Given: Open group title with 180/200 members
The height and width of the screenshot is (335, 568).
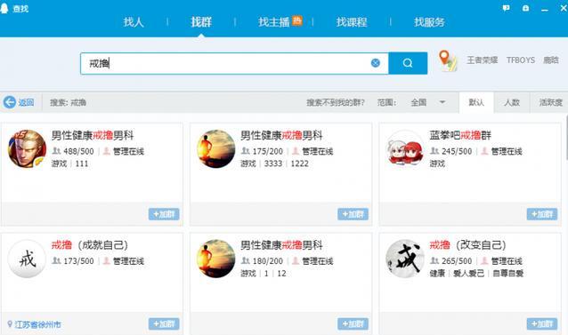Looking at the screenshot, I should (282, 245).
